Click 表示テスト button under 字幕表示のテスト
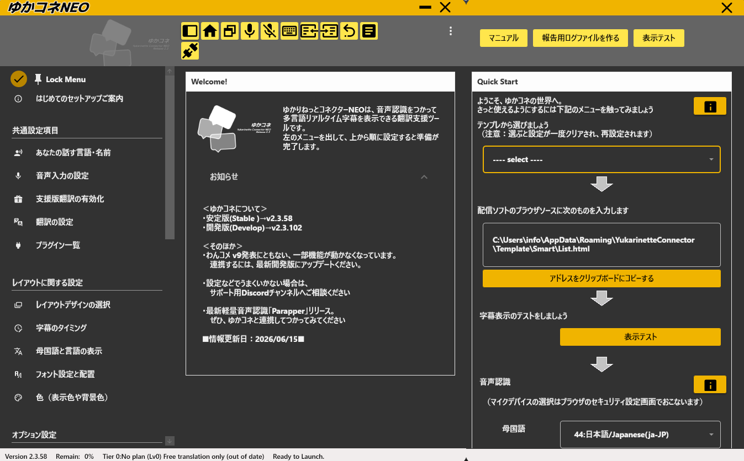Image resolution: width=744 pixels, height=461 pixels. tap(640, 337)
